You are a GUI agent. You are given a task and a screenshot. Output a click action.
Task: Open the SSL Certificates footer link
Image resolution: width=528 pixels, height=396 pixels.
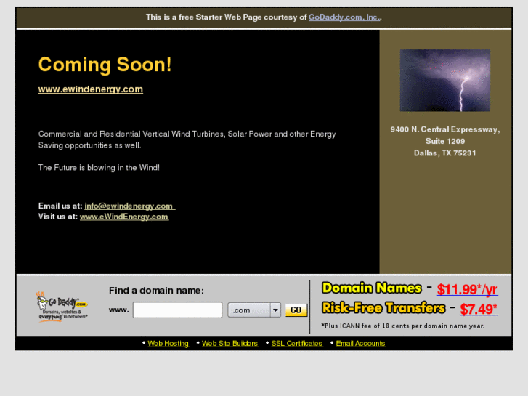point(297,344)
